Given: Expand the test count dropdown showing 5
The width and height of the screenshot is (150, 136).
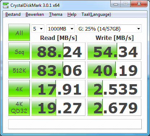Looking at the screenshot, I should coord(38,29).
